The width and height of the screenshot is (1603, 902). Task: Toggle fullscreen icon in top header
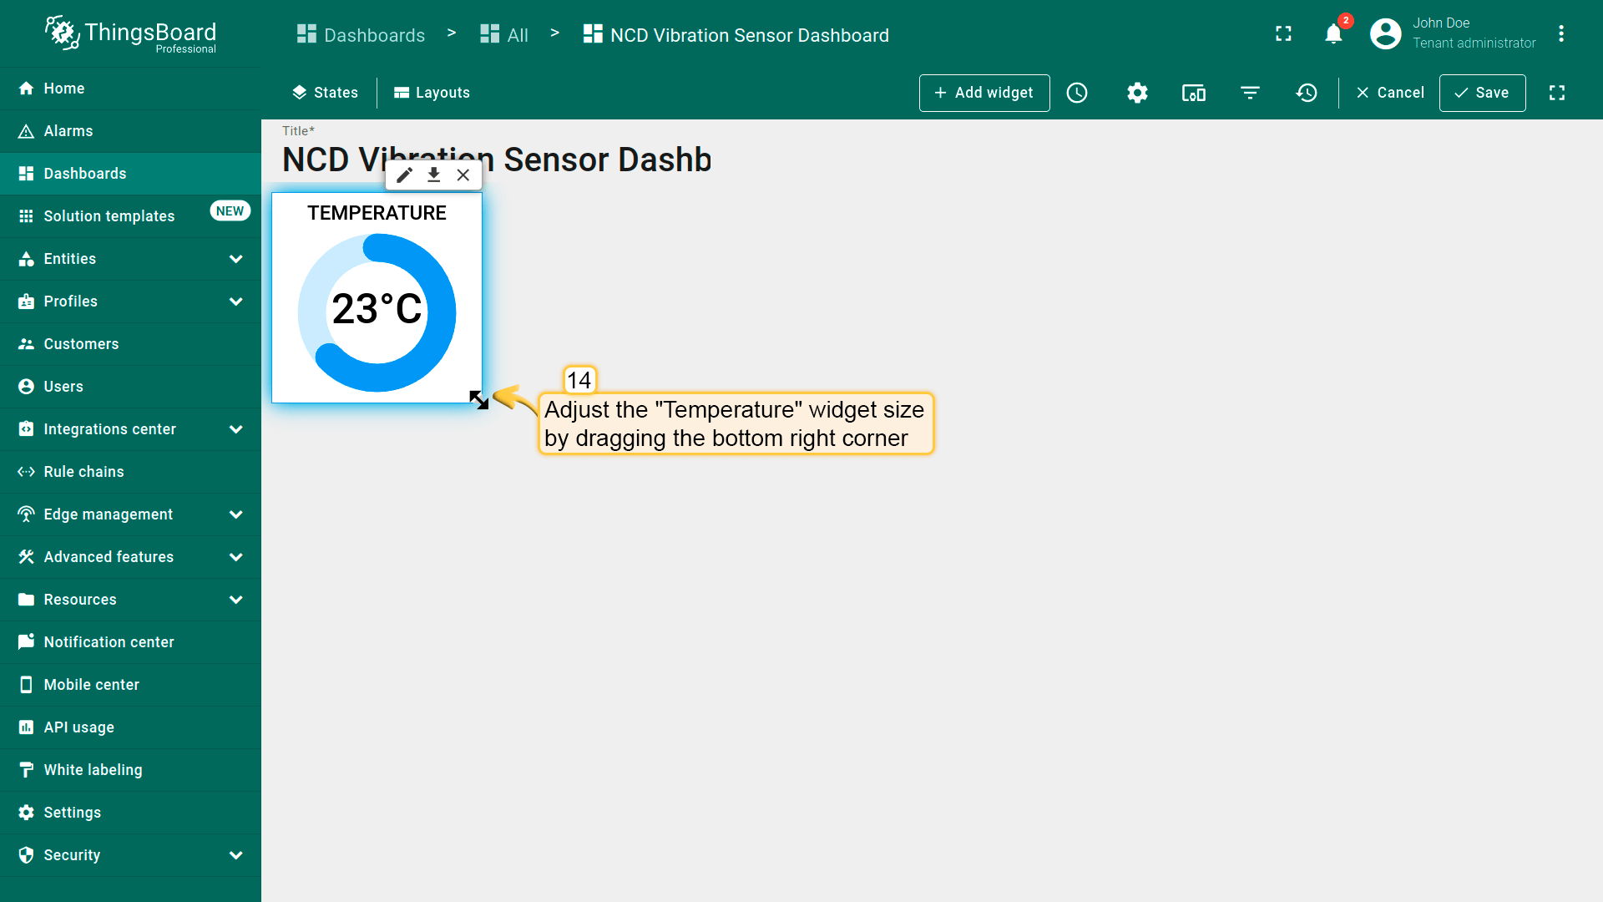point(1283,33)
